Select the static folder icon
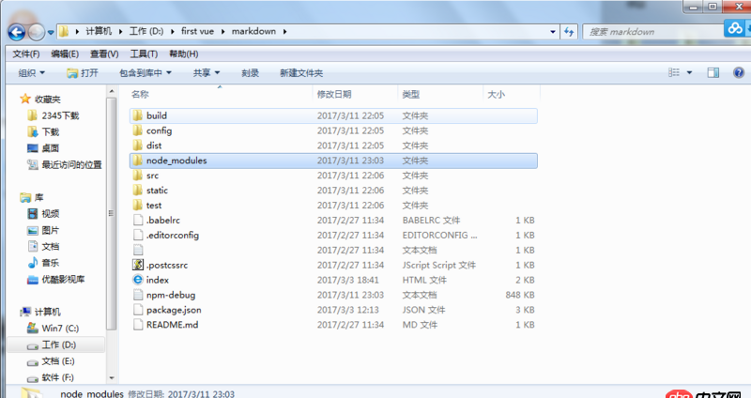This screenshot has width=751, height=398. pyautogui.click(x=138, y=191)
